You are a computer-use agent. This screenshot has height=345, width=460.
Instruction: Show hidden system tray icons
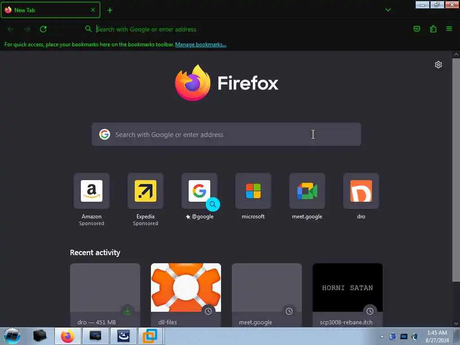click(382, 336)
